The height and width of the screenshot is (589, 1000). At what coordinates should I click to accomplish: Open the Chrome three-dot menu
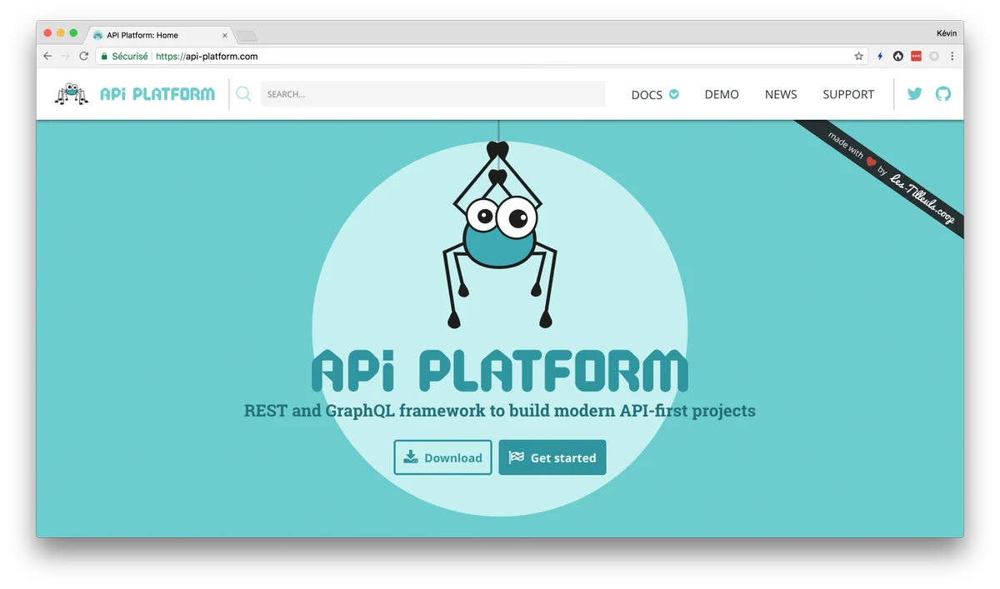click(952, 56)
